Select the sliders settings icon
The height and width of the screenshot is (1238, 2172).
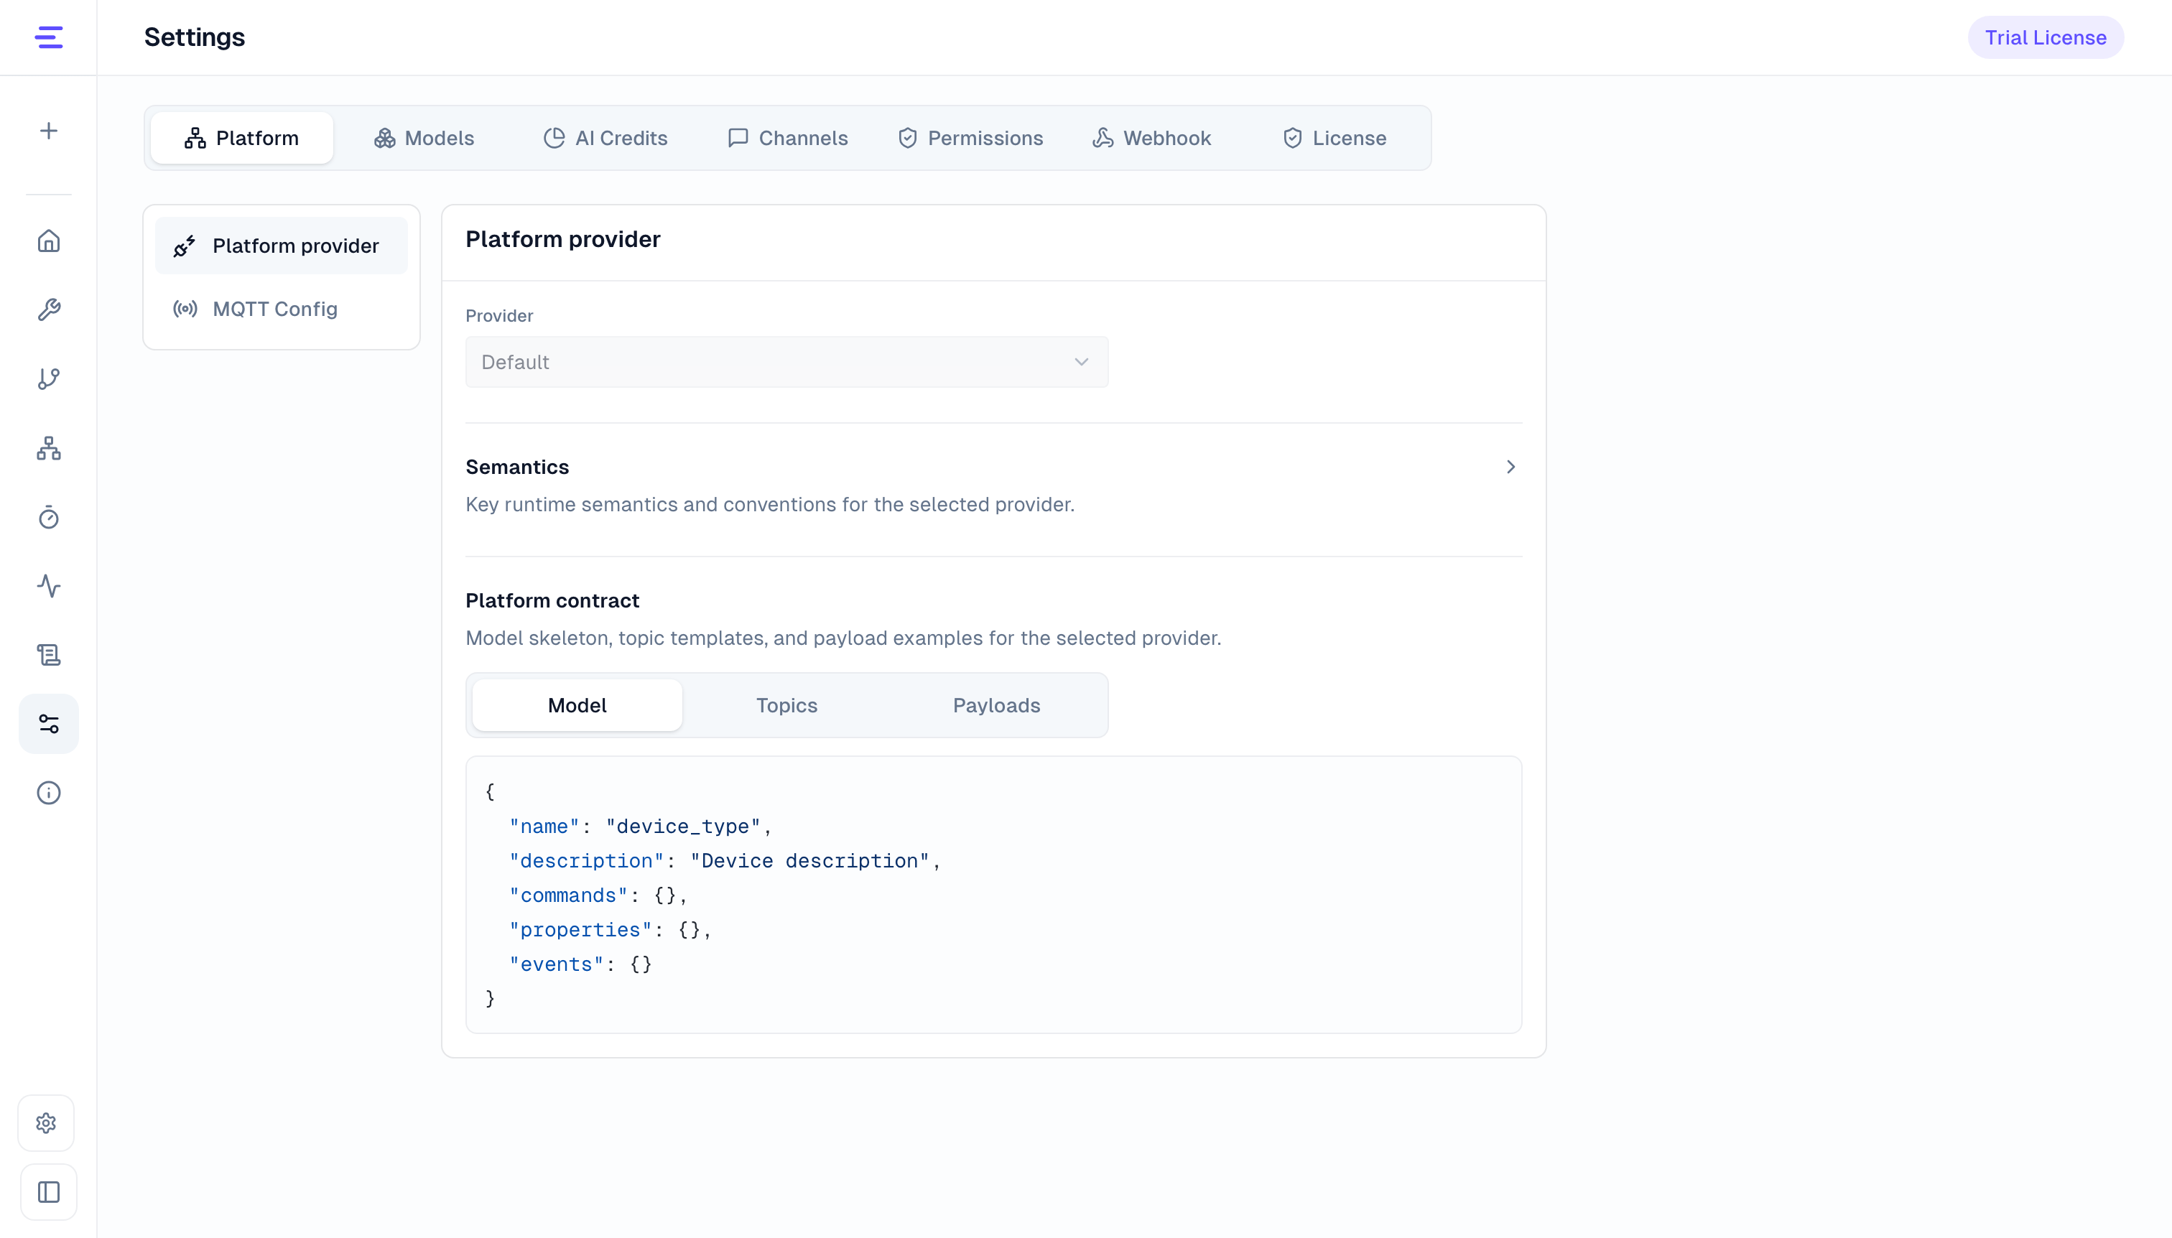click(x=48, y=724)
